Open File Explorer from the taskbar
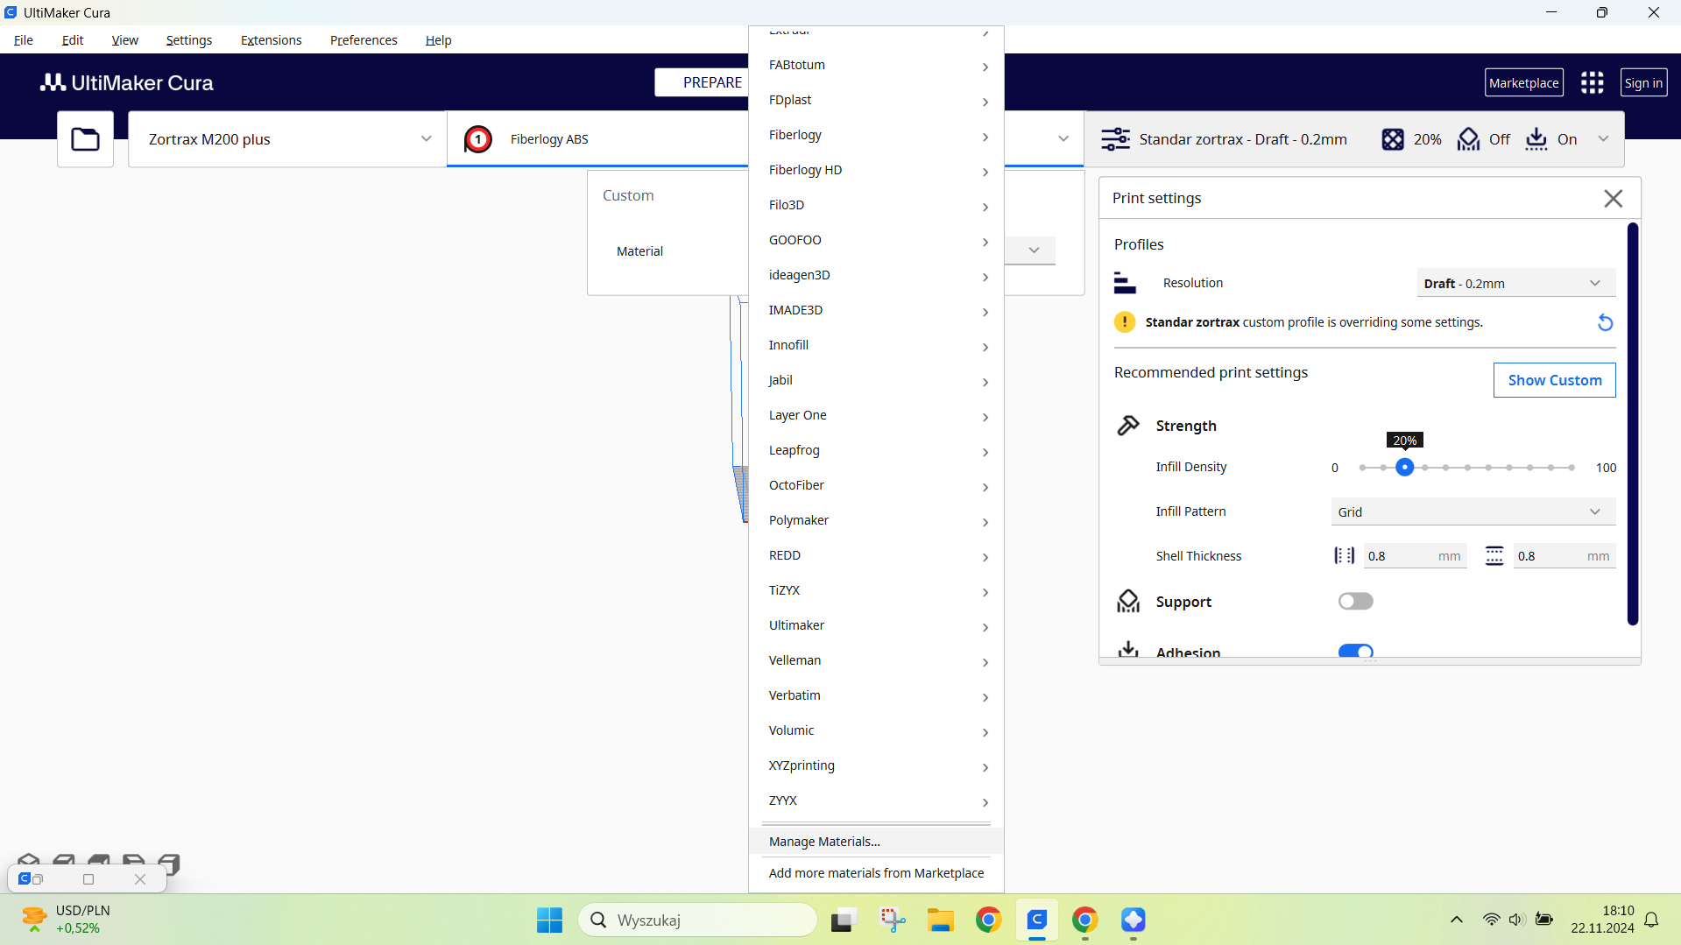This screenshot has height=945, width=1681. pyautogui.click(x=941, y=920)
